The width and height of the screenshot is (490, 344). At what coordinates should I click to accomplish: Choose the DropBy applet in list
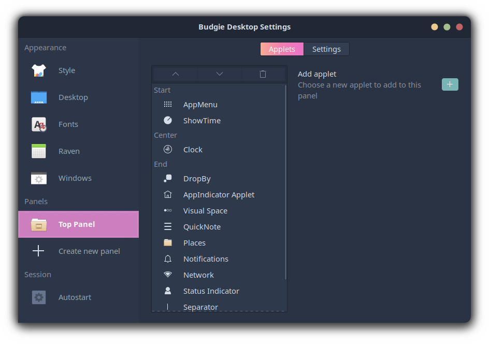(x=197, y=179)
